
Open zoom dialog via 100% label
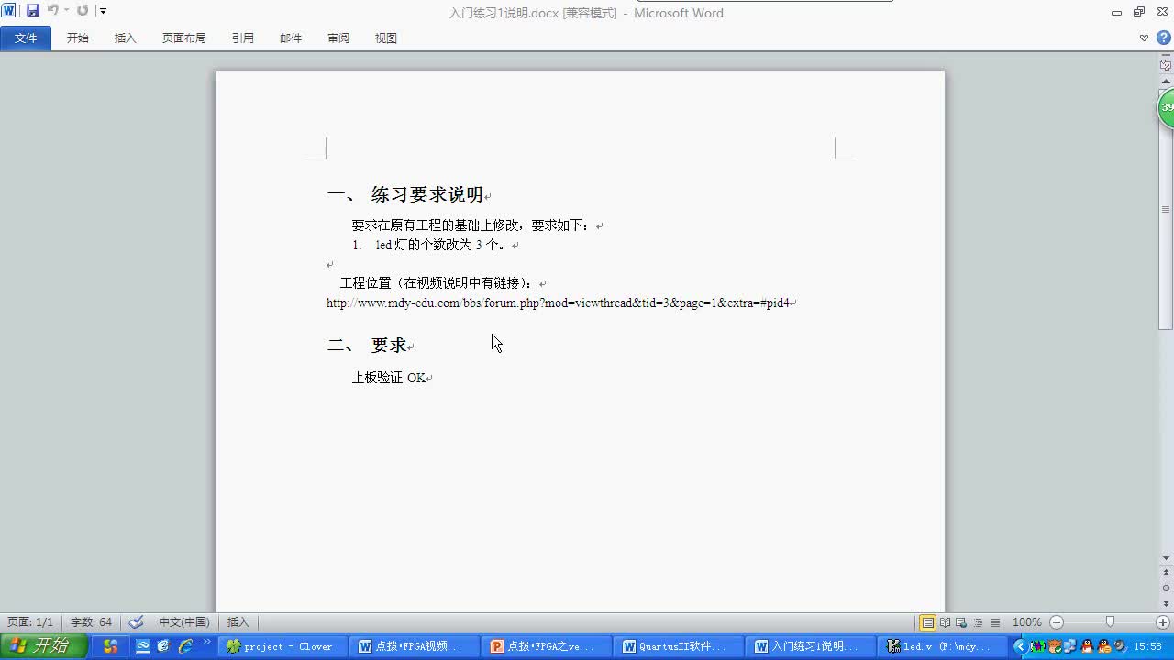[1026, 622]
